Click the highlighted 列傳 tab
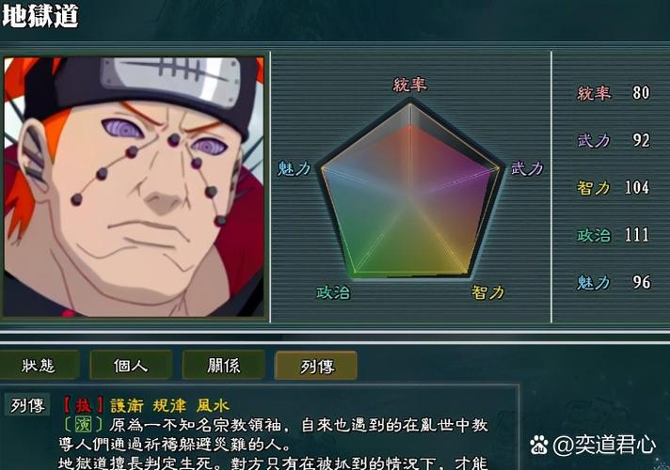 coord(316,366)
